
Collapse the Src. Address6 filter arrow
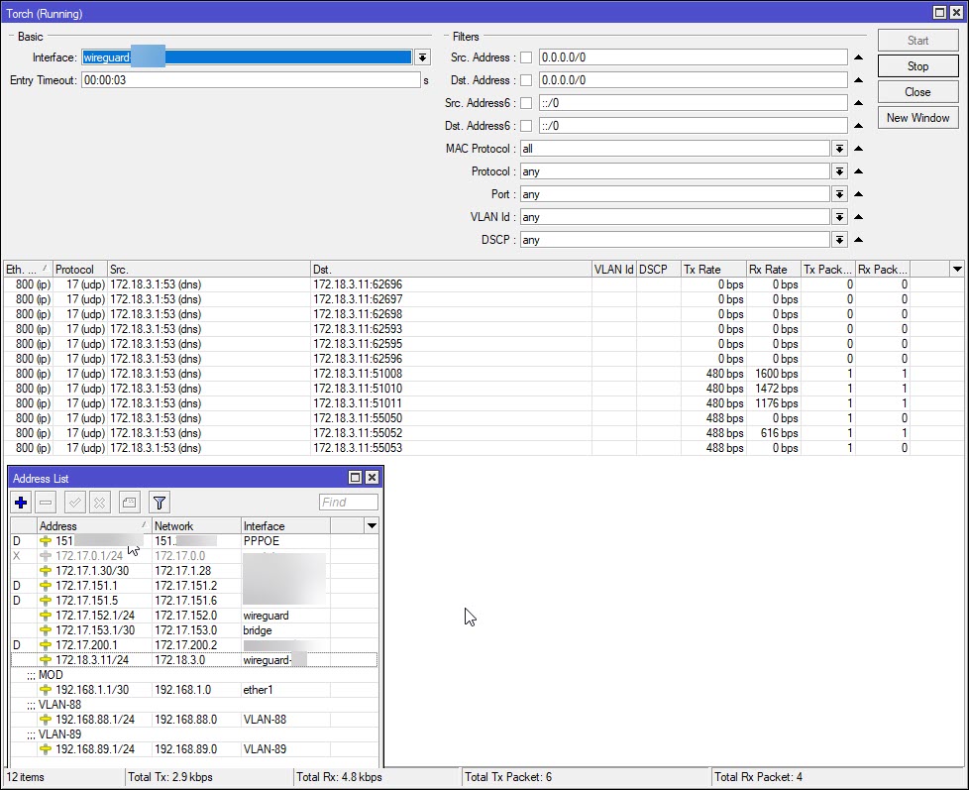click(x=858, y=103)
